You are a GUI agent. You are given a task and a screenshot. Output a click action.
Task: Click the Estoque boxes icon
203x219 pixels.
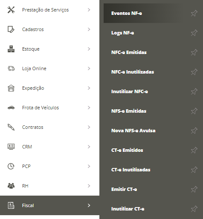11,49
